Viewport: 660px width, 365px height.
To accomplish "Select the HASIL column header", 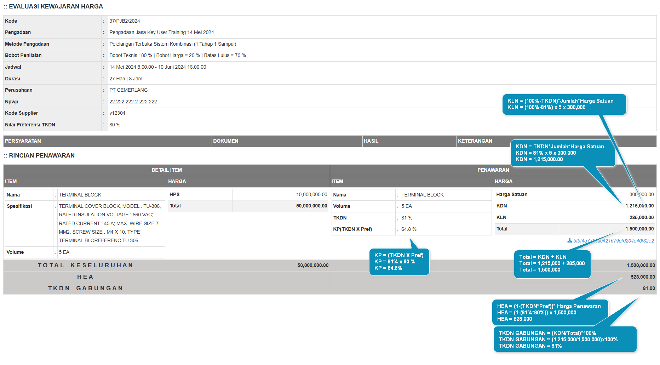I will pos(371,141).
